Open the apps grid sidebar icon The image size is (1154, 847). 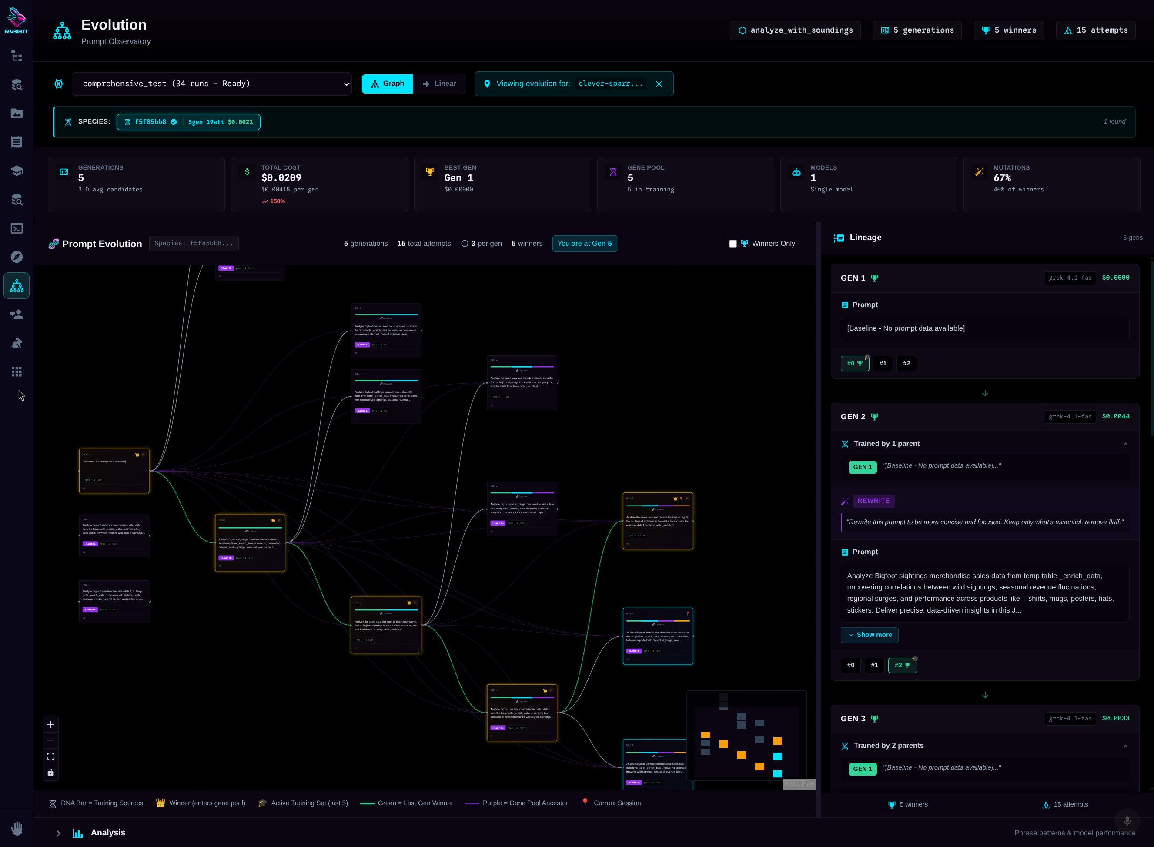17,372
